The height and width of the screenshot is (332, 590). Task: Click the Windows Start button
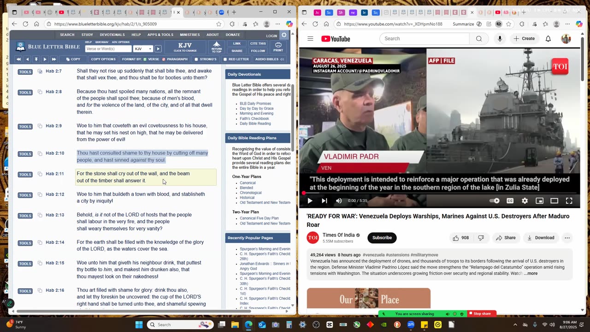[139, 325]
